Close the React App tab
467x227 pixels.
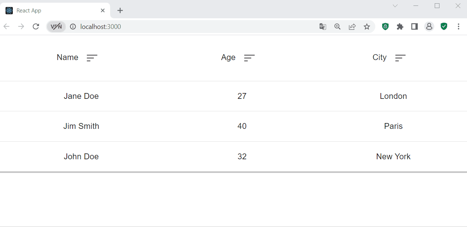point(103,11)
